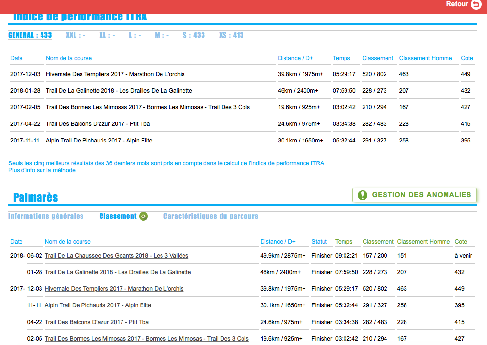Open Trail Des Bormes Les Mimosas palmarès link

pyautogui.click(x=146, y=339)
